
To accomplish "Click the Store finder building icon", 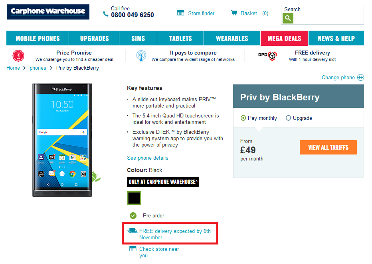I will 180,13.
